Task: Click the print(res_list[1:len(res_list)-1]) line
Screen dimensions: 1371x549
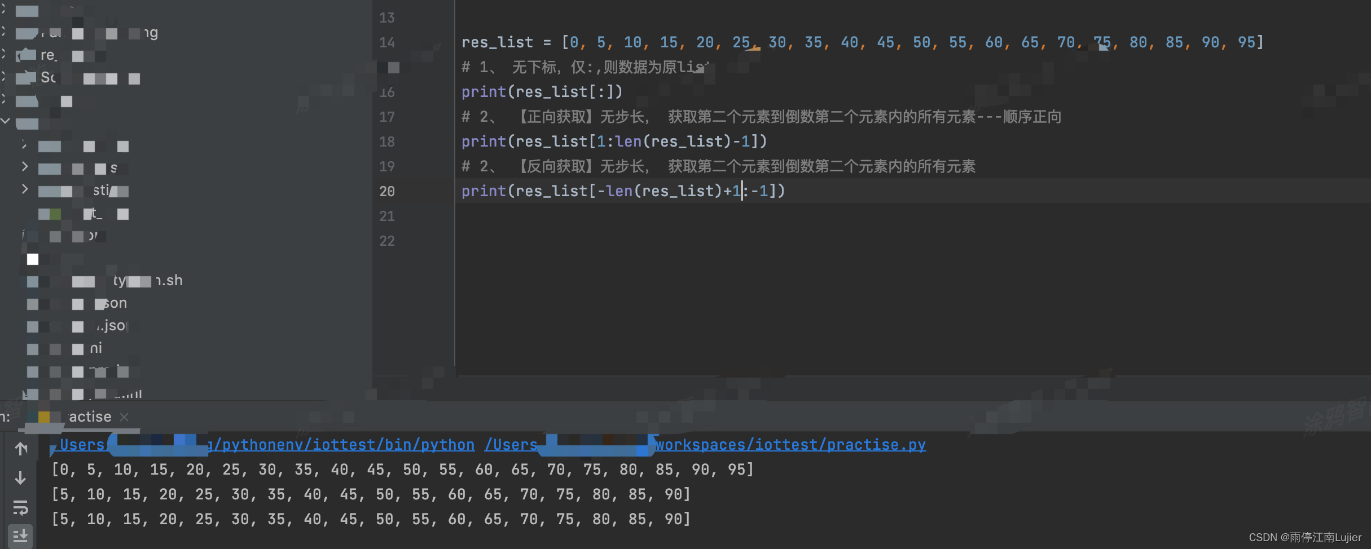Action: (x=614, y=141)
